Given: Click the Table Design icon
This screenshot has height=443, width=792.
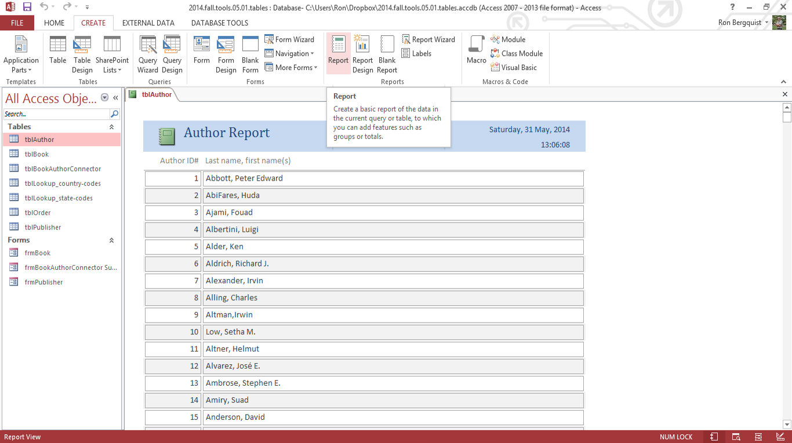Looking at the screenshot, I should point(82,54).
